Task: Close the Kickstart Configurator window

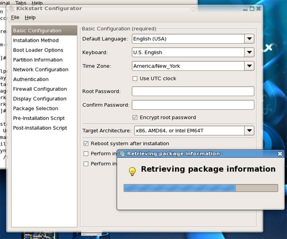Action: [258, 9]
